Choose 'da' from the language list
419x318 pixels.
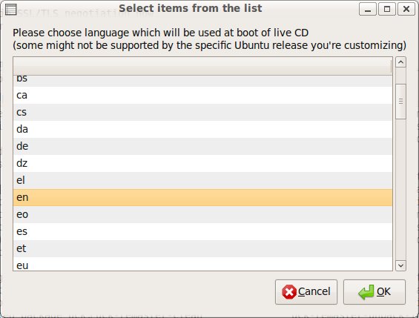[202, 130]
